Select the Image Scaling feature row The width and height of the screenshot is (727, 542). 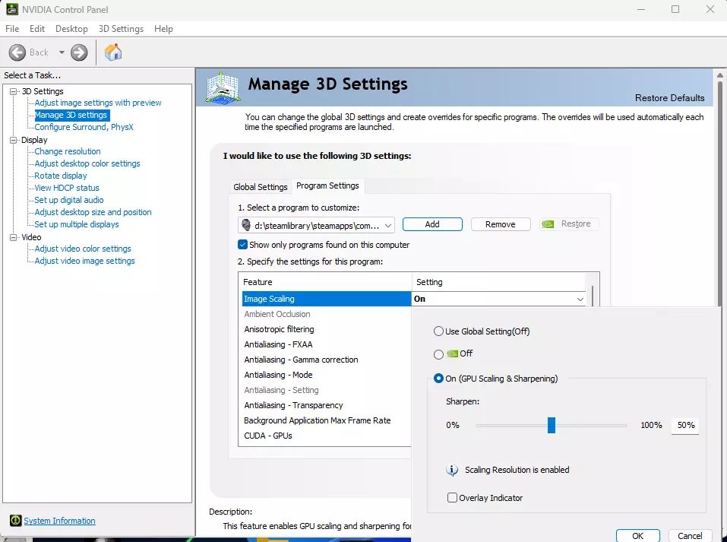327,299
